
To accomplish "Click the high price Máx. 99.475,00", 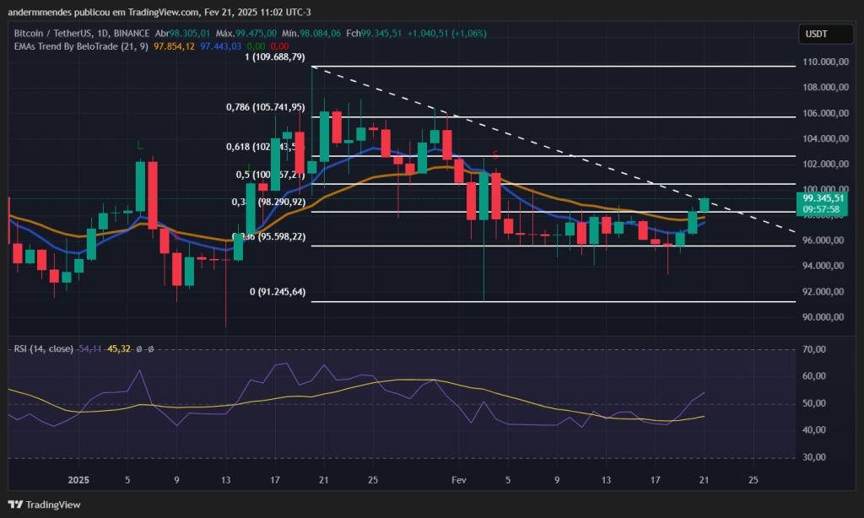I will pos(246,34).
